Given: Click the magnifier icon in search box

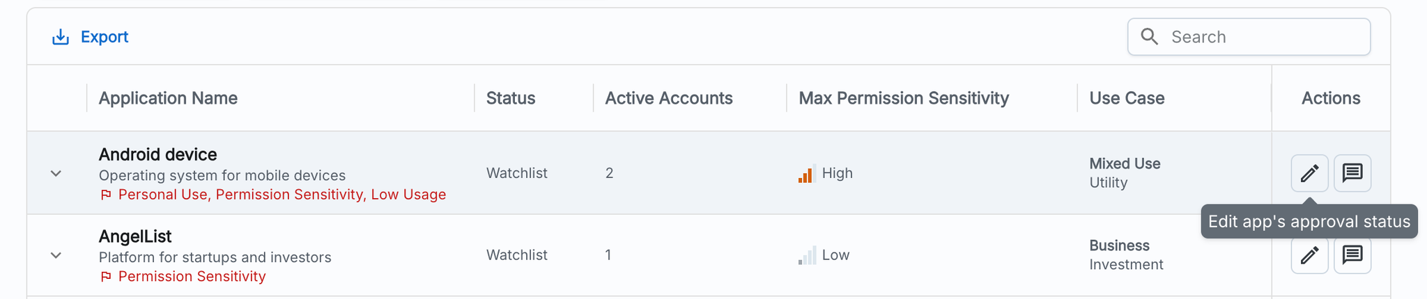Looking at the screenshot, I should click(1150, 37).
